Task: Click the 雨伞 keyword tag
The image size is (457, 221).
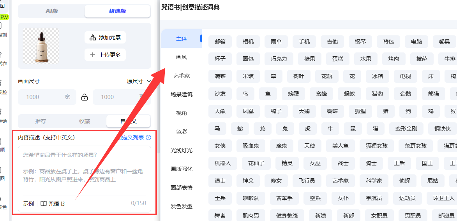Action: [276, 42]
